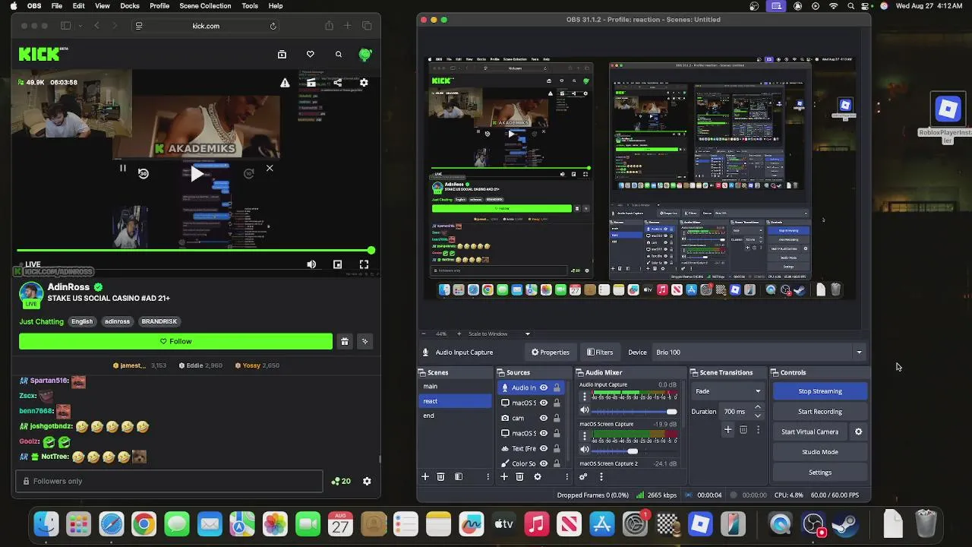This screenshot has width=972, height=547.
Task: Mute the Kick stream volume
Action: (311, 264)
